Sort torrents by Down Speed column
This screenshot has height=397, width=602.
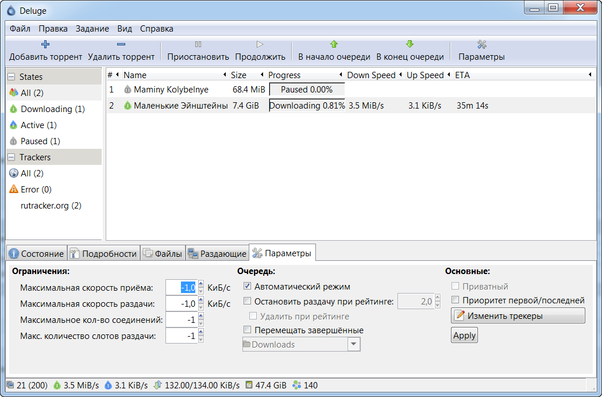(375, 75)
